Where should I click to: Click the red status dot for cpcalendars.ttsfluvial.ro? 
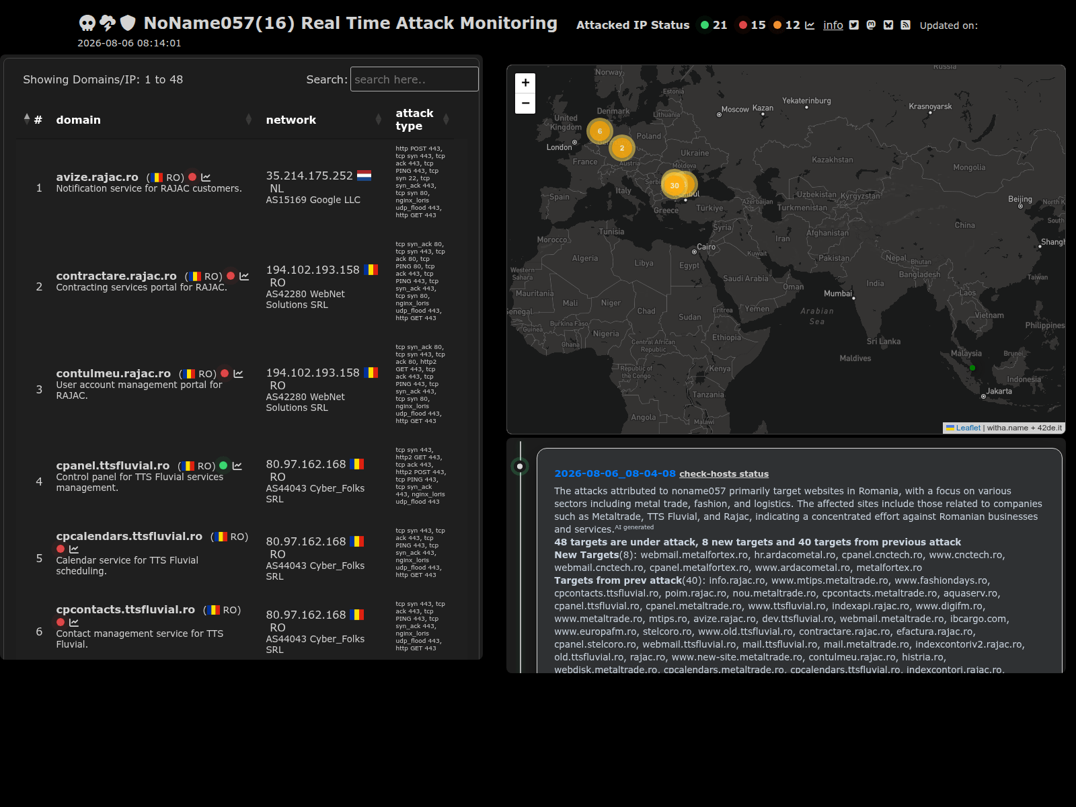(61, 549)
